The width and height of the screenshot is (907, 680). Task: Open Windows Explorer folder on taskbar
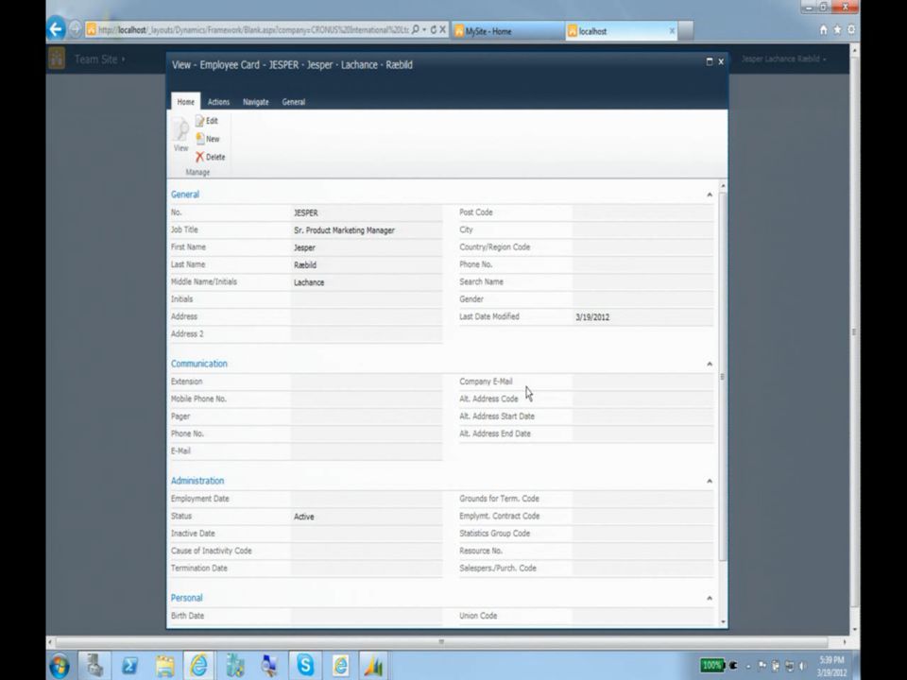click(x=164, y=666)
